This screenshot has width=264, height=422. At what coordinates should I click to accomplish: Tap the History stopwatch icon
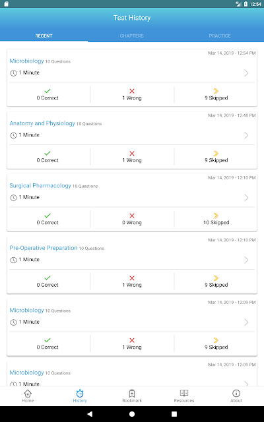[80, 394]
